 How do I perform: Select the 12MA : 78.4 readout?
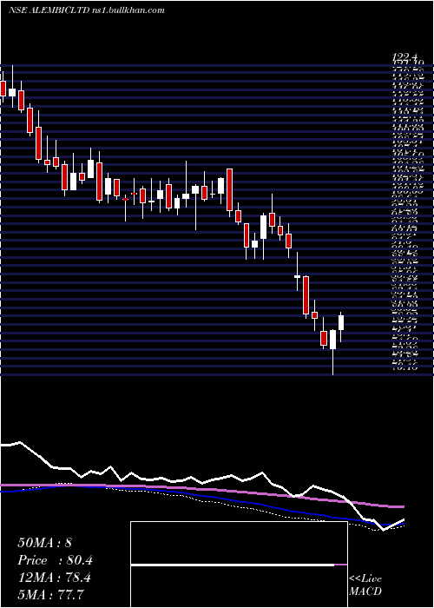[x=54, y=578]
